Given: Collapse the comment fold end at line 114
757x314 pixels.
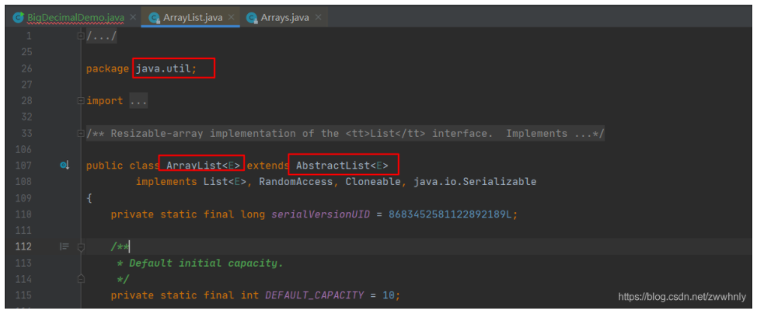Looking at the screenshot, I should coord(81,279).
